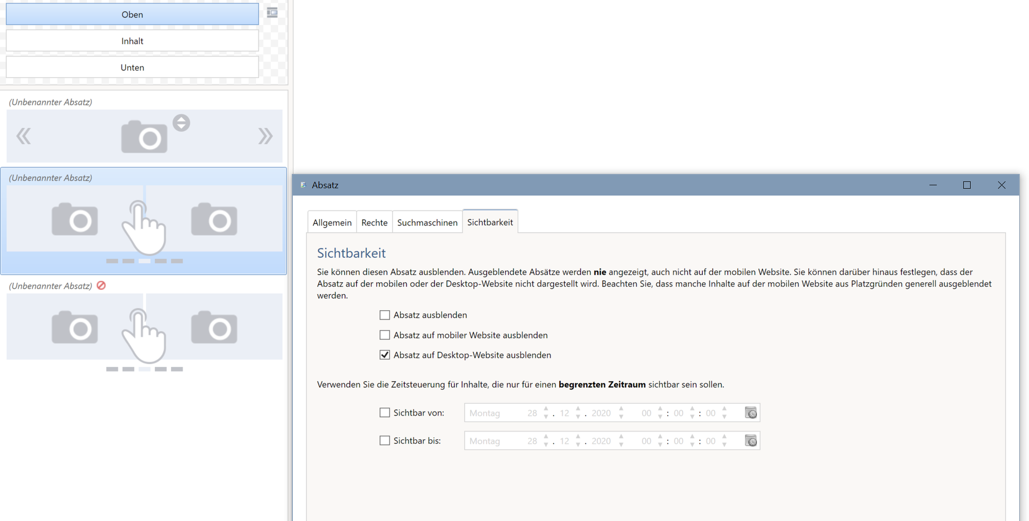This screenshot has height=521, width=1029.
Task: Uncheck Absatz auf Desktop-Website ausblenden
Action: [385, 355]
